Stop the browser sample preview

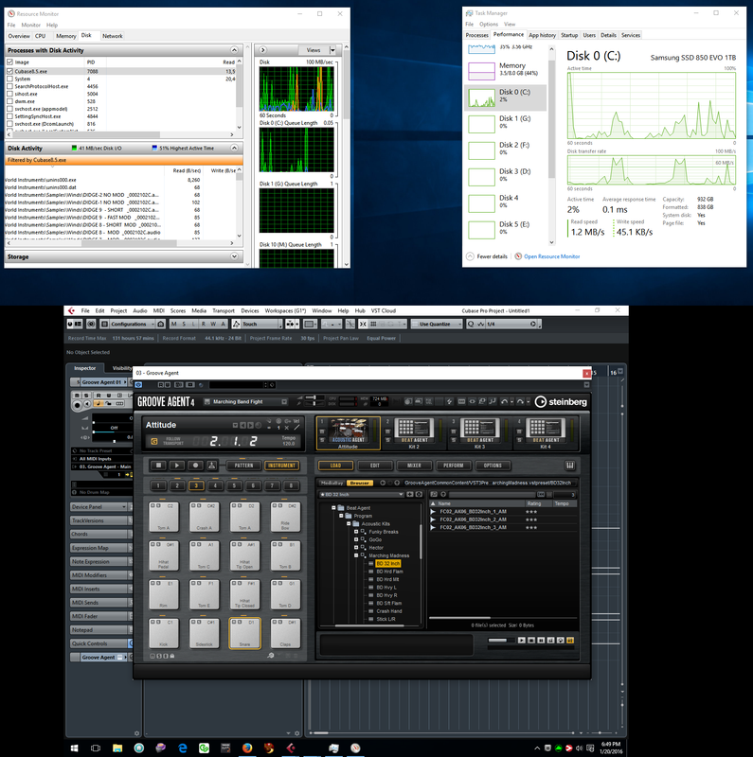pos(531,641)
